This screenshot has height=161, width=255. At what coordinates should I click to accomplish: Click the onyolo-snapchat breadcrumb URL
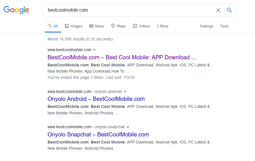pyautogui.click(x=110, y=127)
